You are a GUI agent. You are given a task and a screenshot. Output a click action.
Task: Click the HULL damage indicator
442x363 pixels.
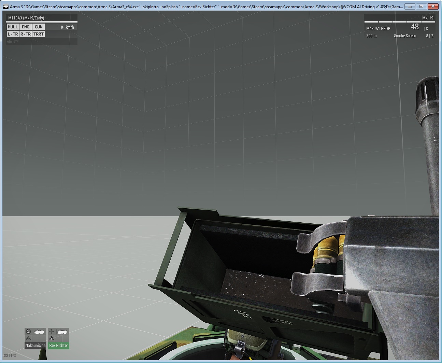[x=13, y=27]
